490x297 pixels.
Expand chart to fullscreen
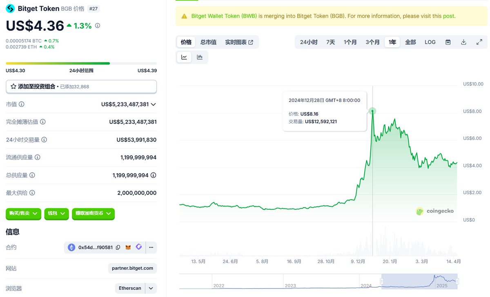click(479, 42)
